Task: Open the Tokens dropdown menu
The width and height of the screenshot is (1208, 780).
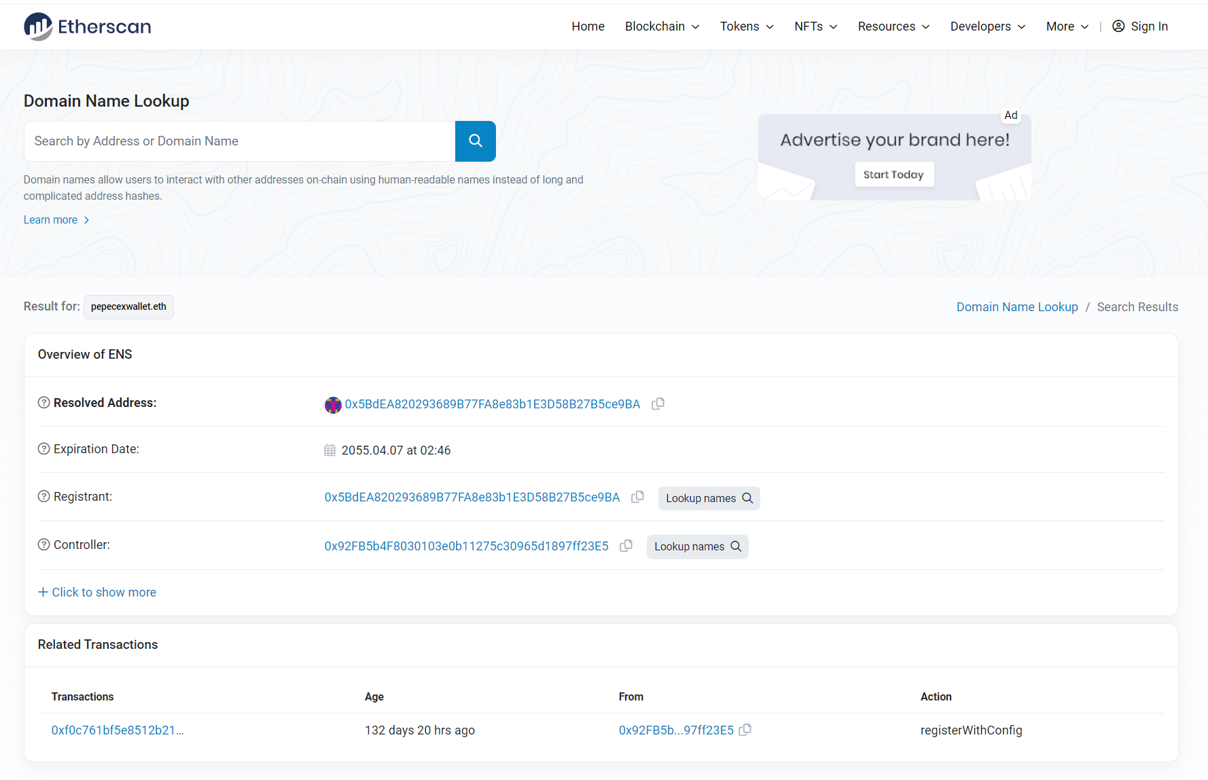Action: [747, 26]
